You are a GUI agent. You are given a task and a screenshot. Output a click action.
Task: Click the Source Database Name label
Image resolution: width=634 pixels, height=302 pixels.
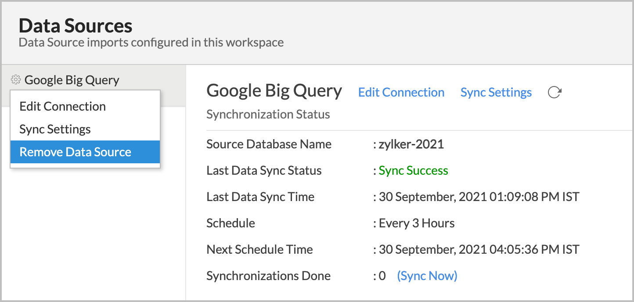[269, 144]
